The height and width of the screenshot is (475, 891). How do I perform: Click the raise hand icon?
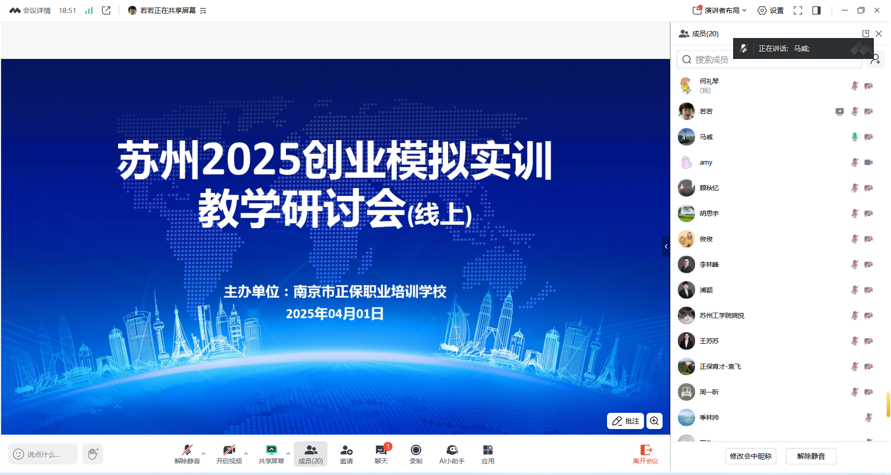tap(93, 454)
